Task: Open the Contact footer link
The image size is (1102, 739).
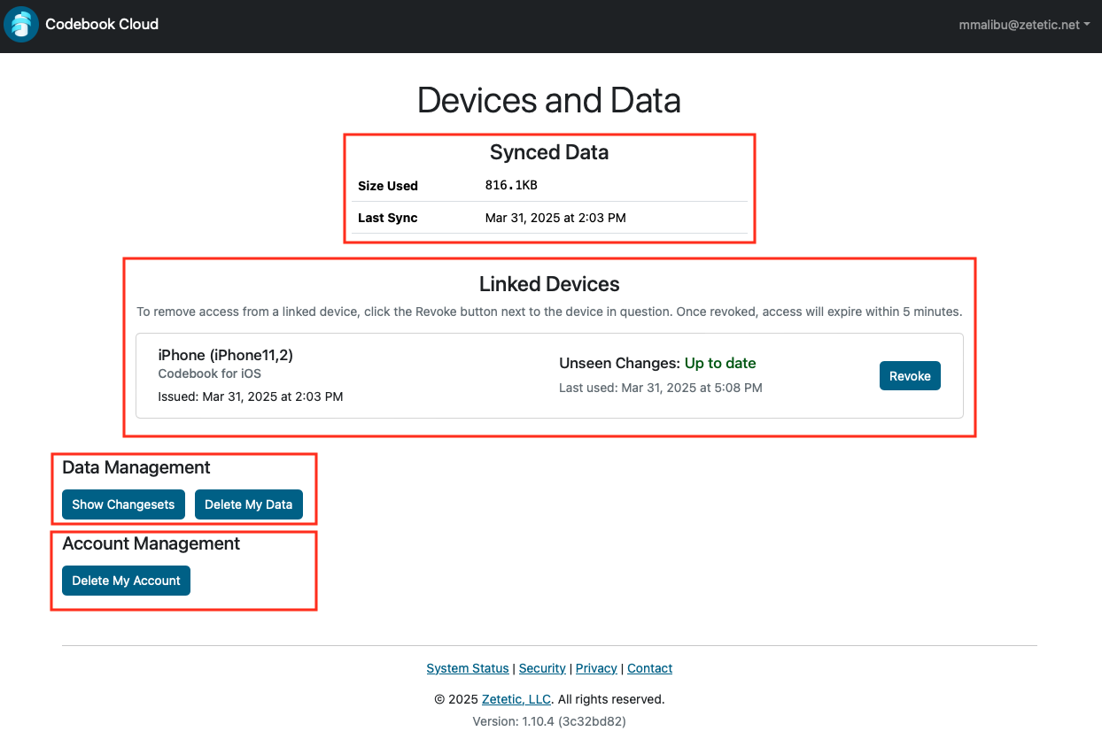Action: [x=650, y=668]
